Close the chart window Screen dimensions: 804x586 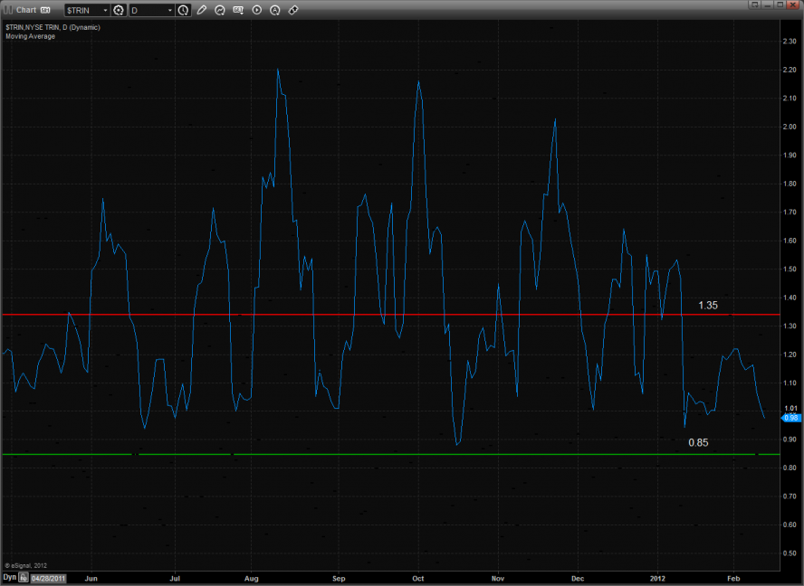793,5
